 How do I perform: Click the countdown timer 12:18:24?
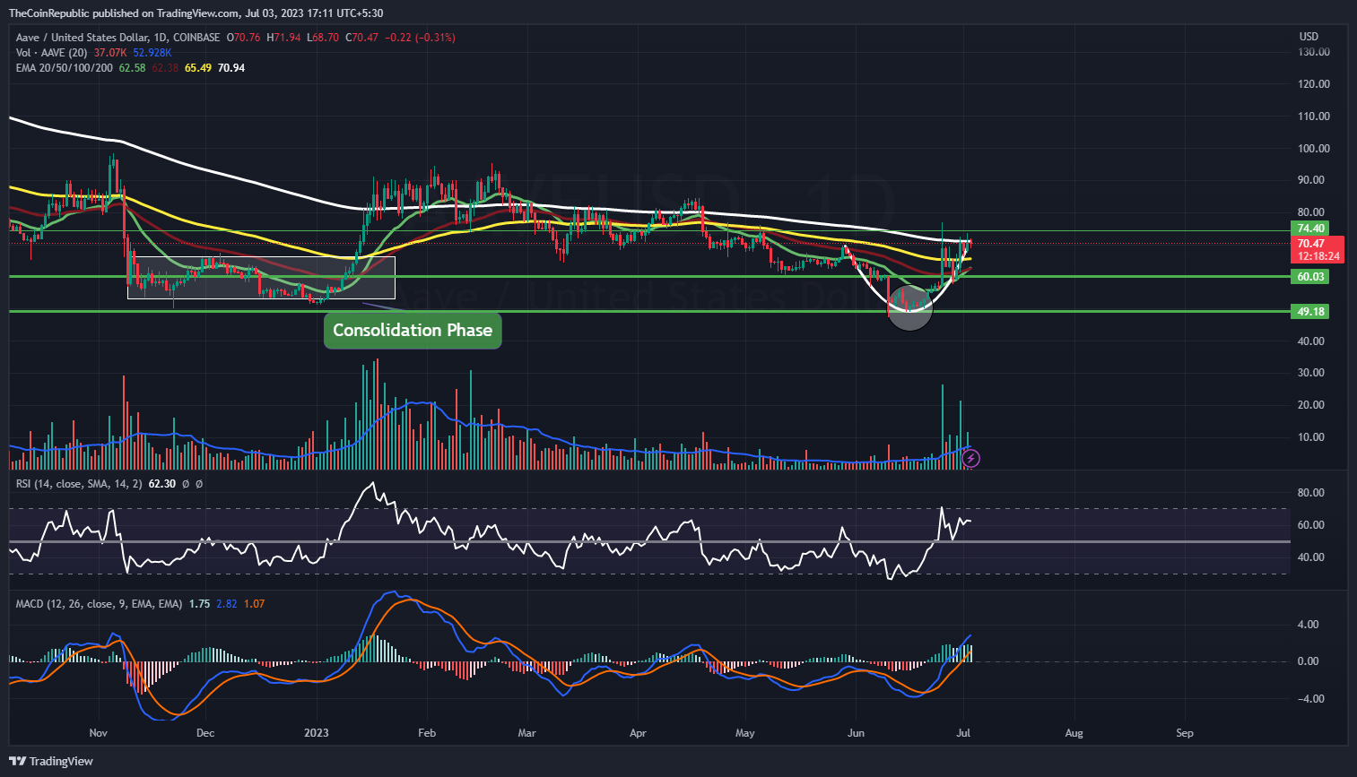tap(1318, 256)
